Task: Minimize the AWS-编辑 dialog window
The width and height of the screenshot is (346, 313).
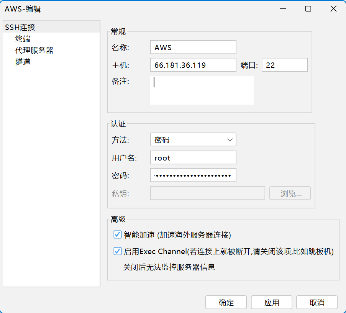Action: [x=283, y=9]
